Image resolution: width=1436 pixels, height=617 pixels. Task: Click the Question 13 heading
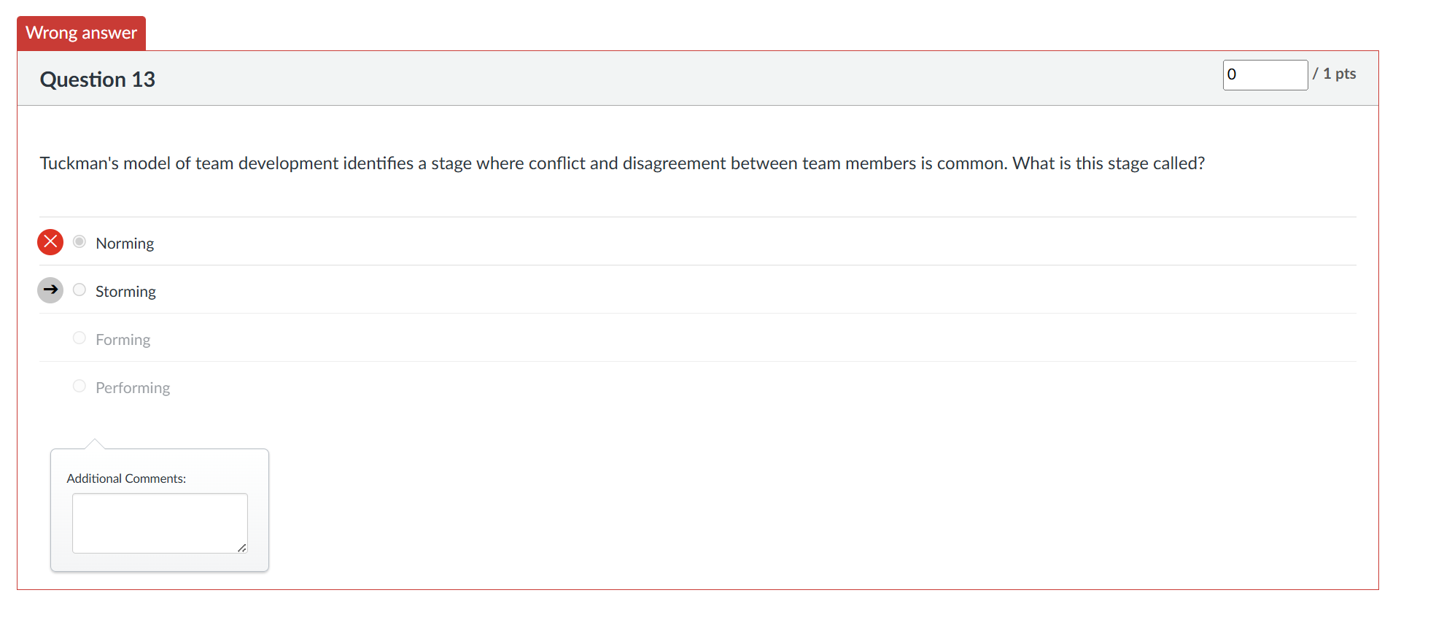click(x=98, y=79)
